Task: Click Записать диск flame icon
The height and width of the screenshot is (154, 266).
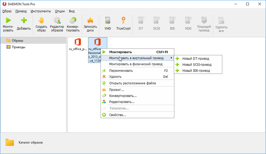Action: coord(90,20)
